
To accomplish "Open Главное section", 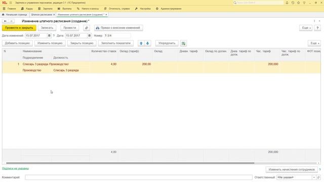I will 10,9.
